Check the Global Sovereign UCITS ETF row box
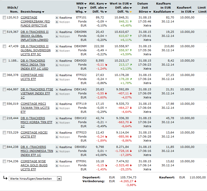207x191 pixels. [4, 46]
